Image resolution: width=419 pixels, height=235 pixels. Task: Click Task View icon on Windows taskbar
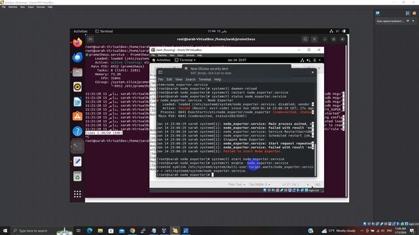coord(79,230)
